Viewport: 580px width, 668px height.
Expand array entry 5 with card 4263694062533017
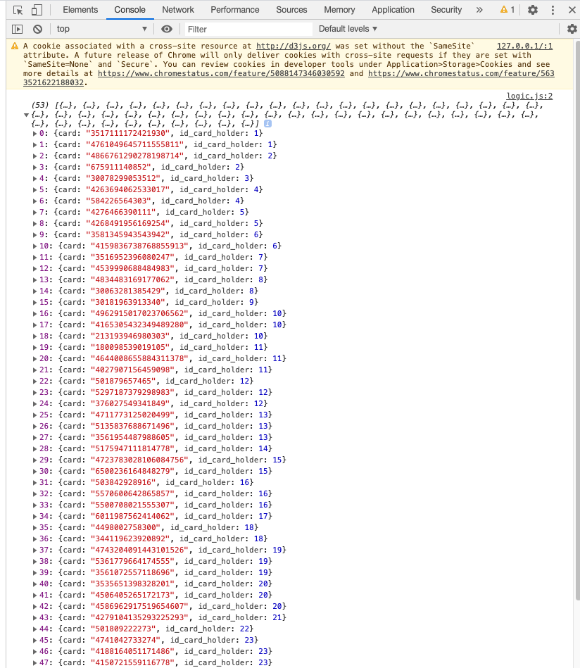click(34, 189)
